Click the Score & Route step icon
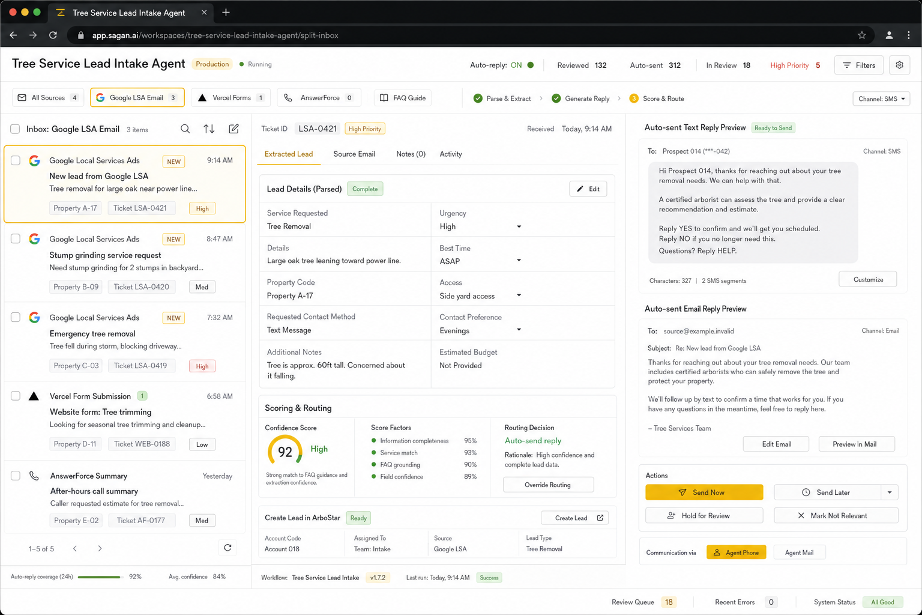The width and height of the screenshot is (922, 615). [634, 98]
